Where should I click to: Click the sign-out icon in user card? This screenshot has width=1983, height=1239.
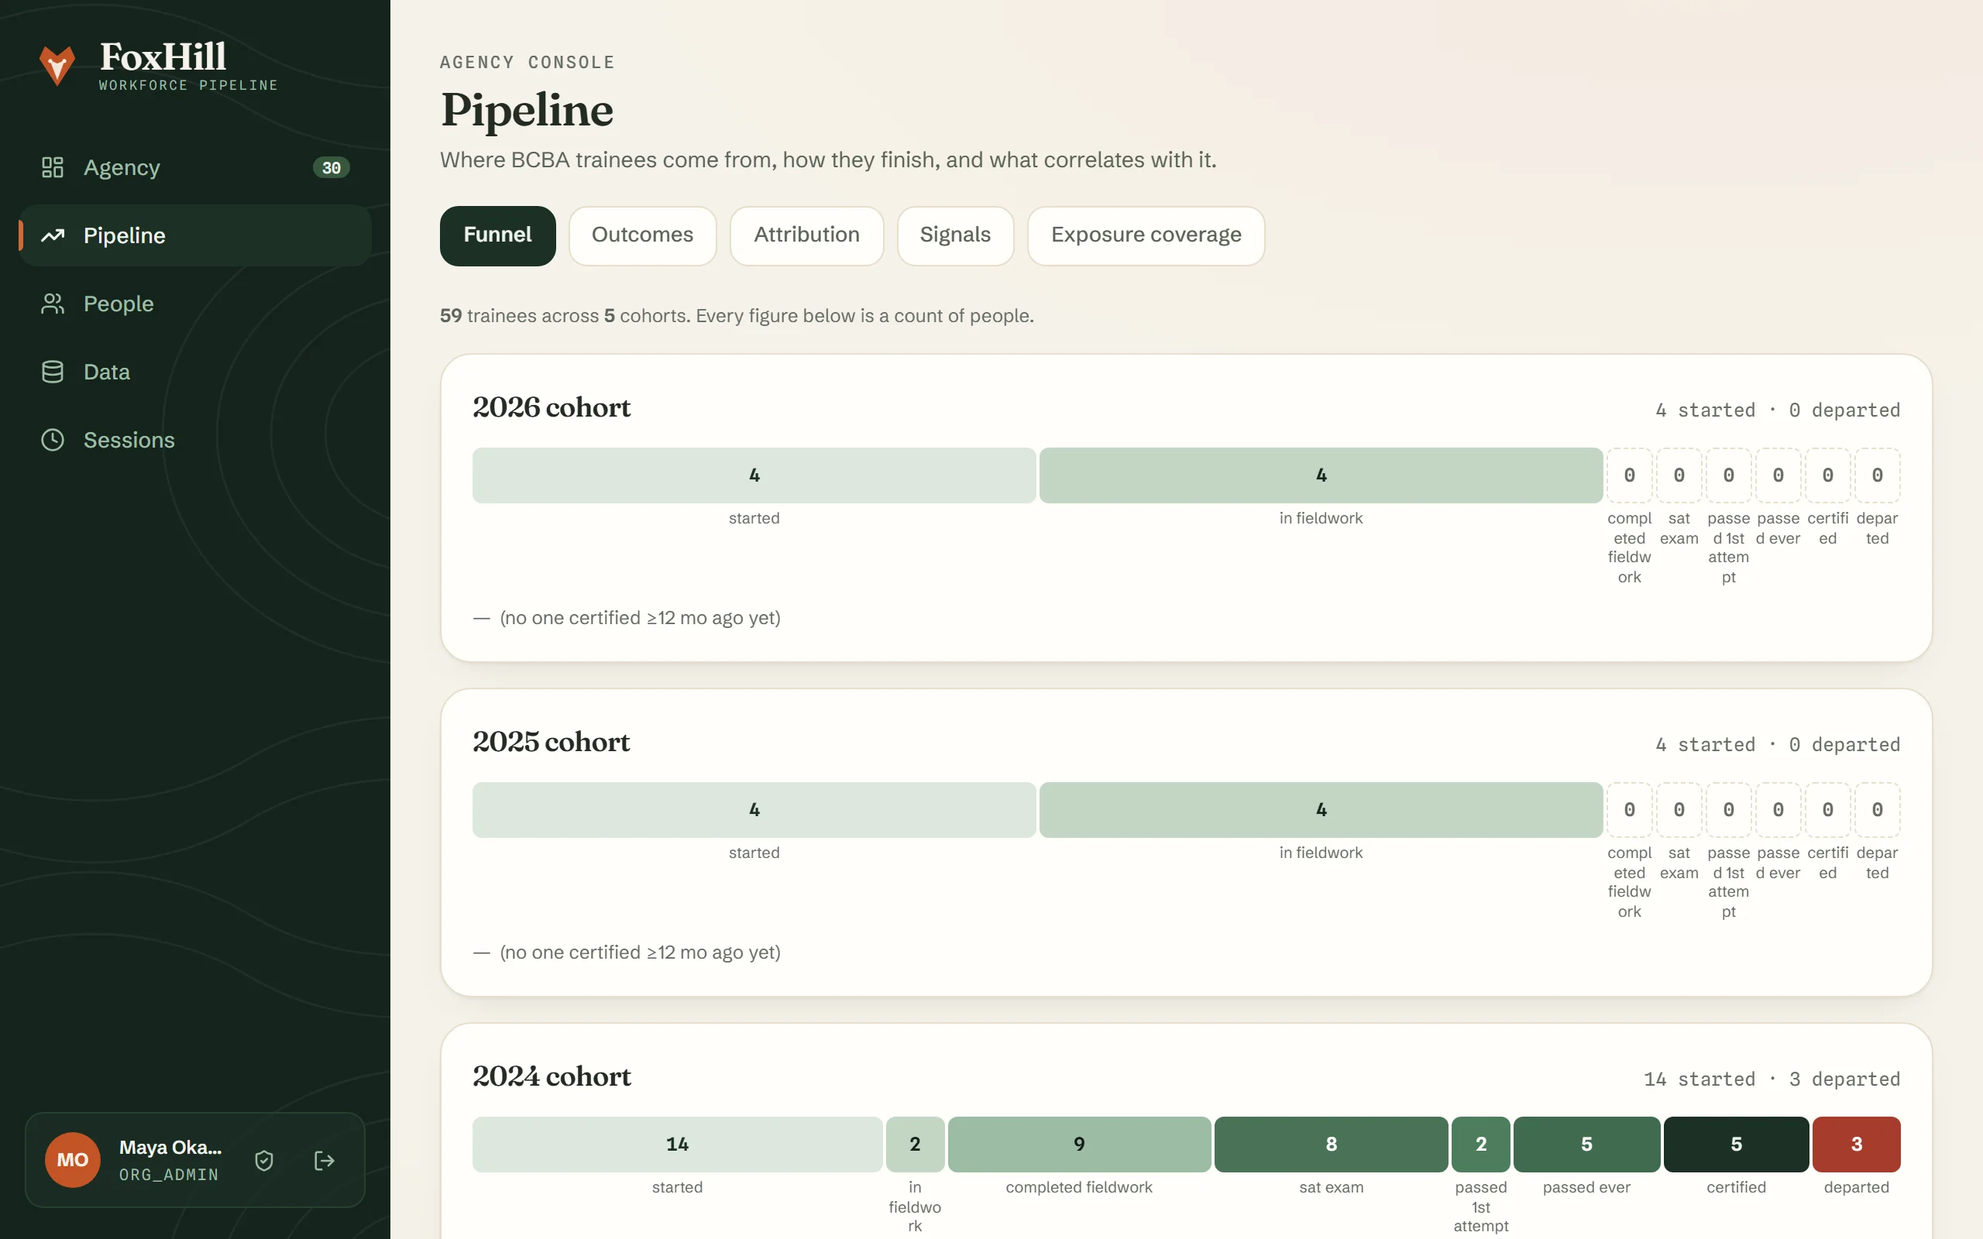click(325, 1160)
